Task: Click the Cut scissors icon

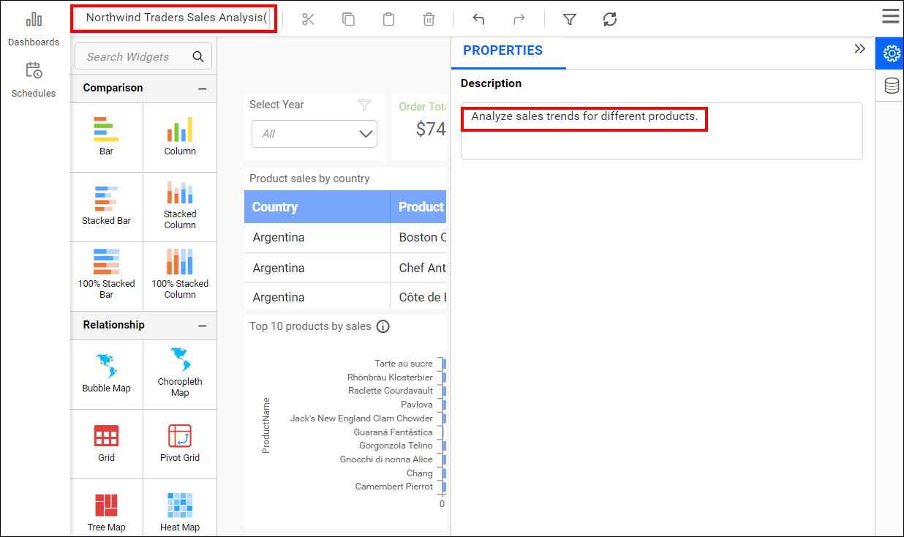Action: pos(308,20)
